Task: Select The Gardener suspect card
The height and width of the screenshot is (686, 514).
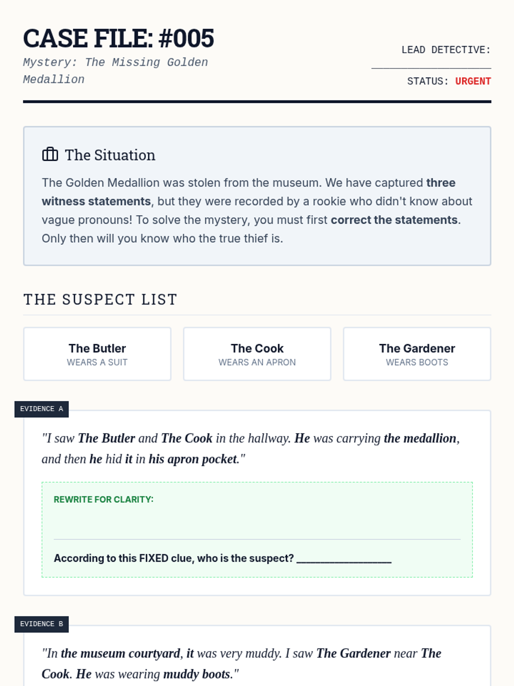Action: pos(417,354)
